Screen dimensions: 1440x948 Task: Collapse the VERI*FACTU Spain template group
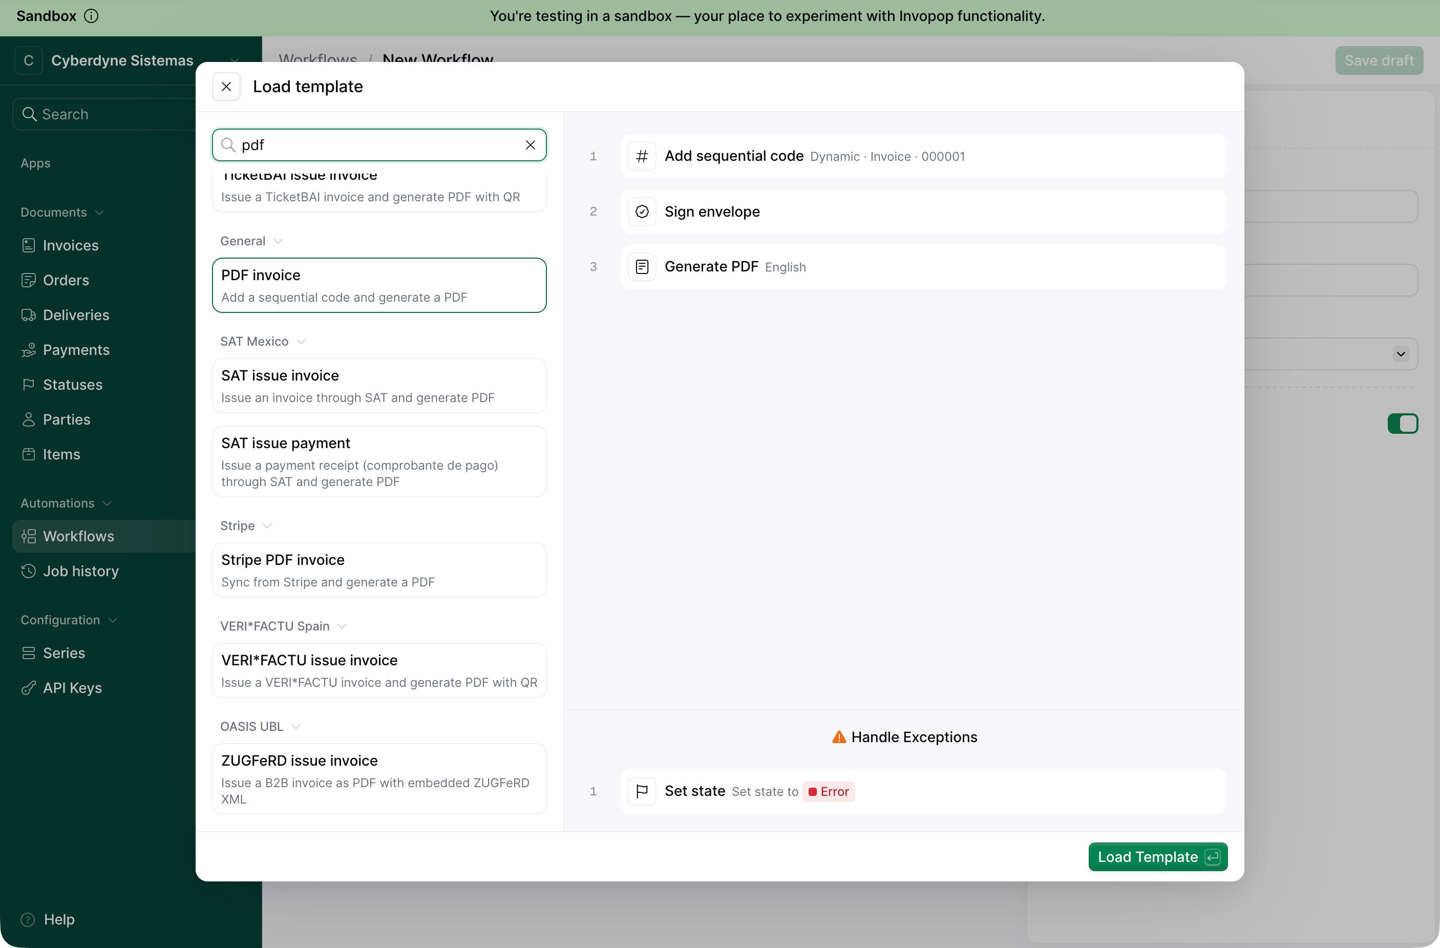(342, 626)
